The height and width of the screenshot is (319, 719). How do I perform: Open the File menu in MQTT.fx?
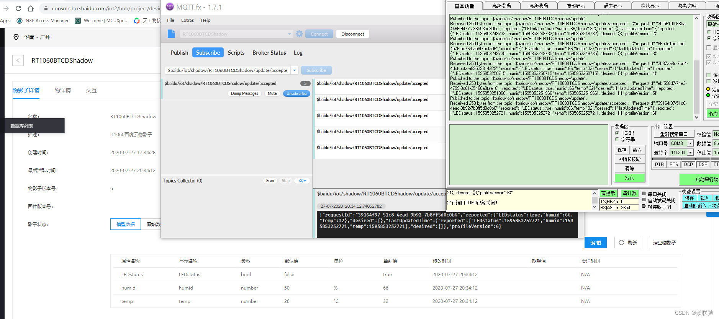coord(170,20)
